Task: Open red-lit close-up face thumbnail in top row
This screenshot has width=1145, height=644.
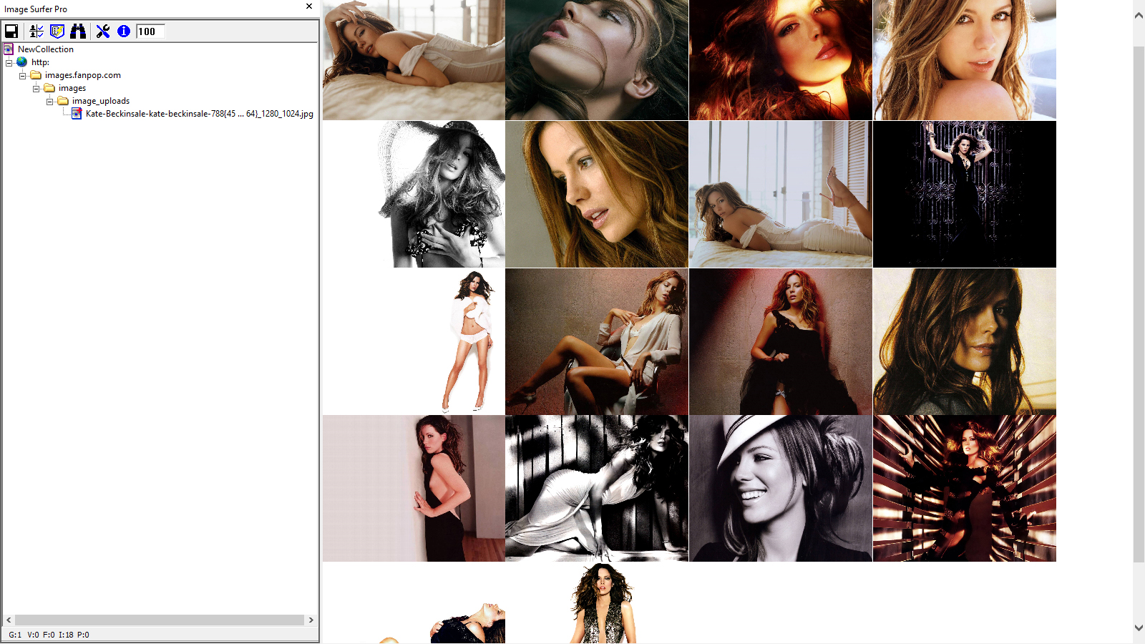Action: (781, 60)
